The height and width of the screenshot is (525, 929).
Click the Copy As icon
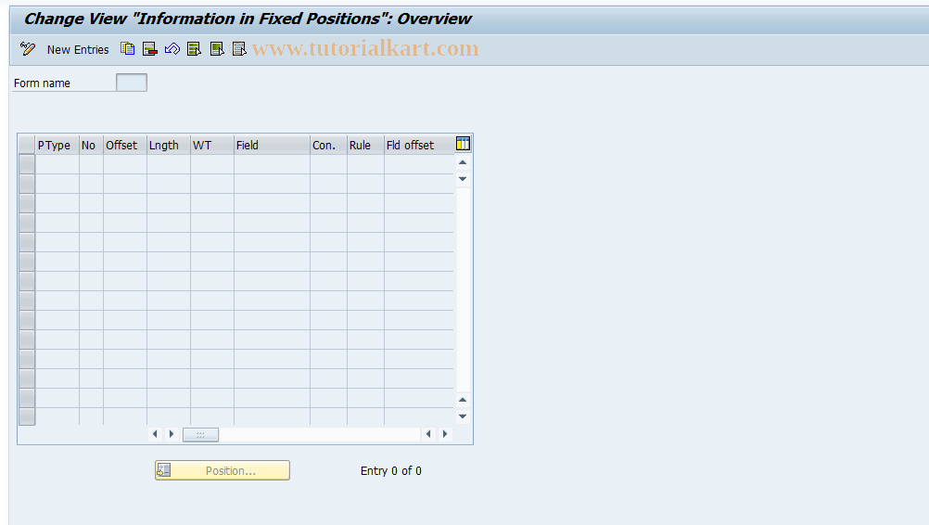(x=127, y=49)
